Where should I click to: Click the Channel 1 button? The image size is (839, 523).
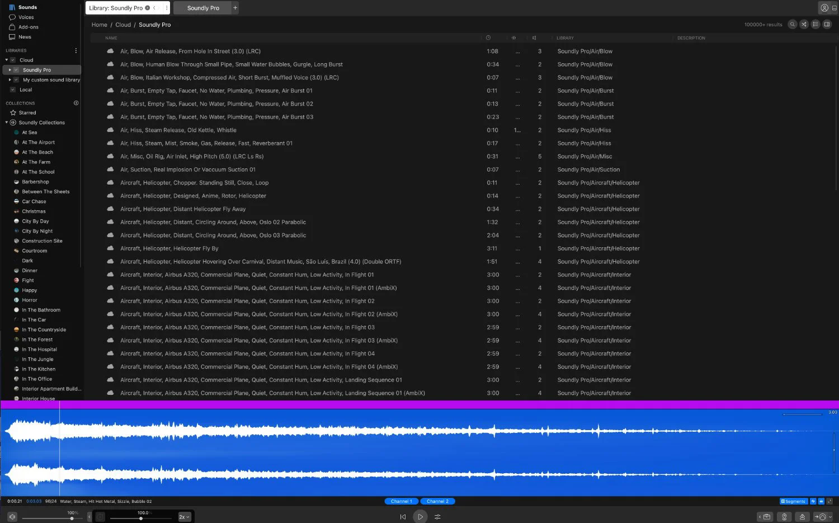tap(401, 501)
